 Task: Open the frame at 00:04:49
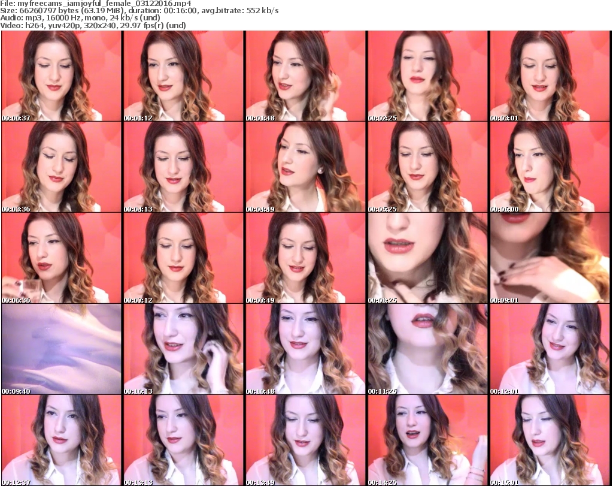[x=306, y=167]
